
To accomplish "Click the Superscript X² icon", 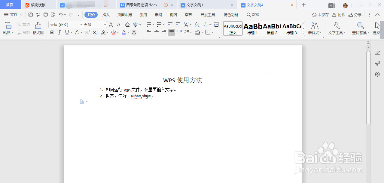I will click(x=87, y=32).
